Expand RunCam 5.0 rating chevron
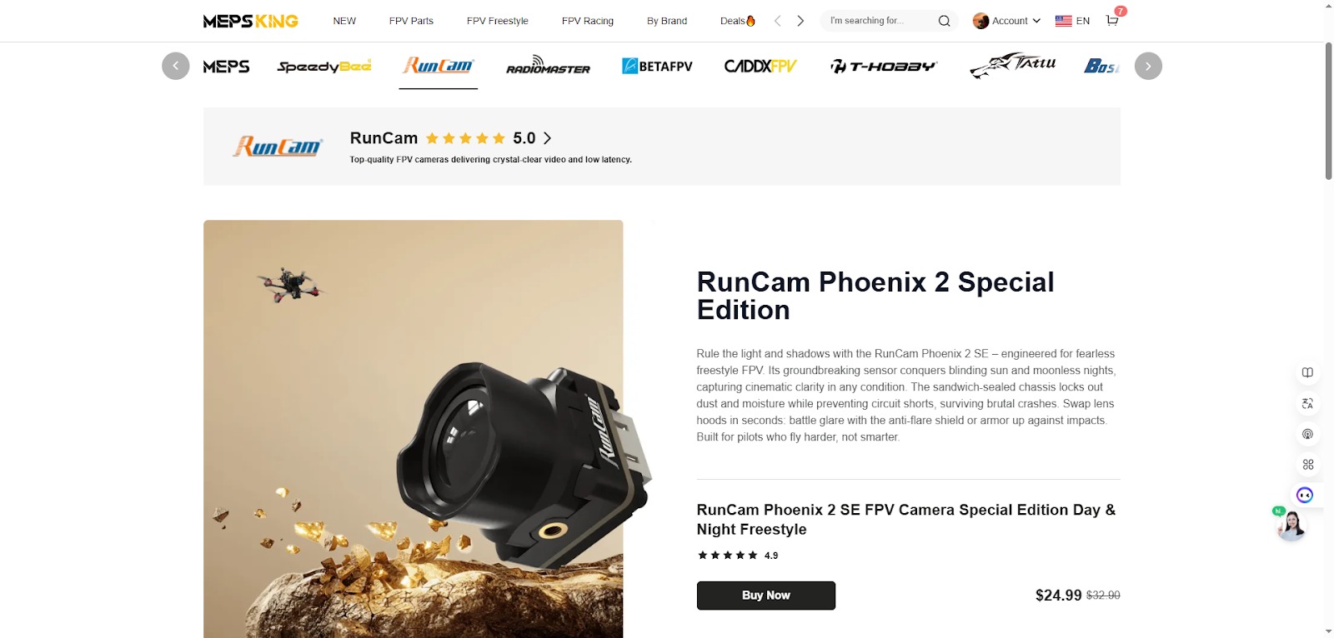 click(x=547, y=138)
